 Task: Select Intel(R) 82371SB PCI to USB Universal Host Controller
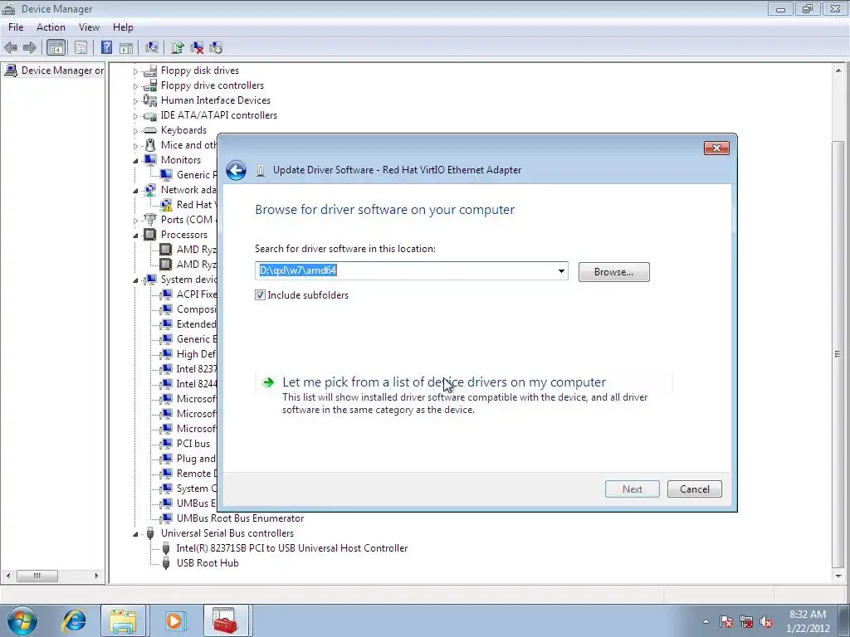(291, 548)
